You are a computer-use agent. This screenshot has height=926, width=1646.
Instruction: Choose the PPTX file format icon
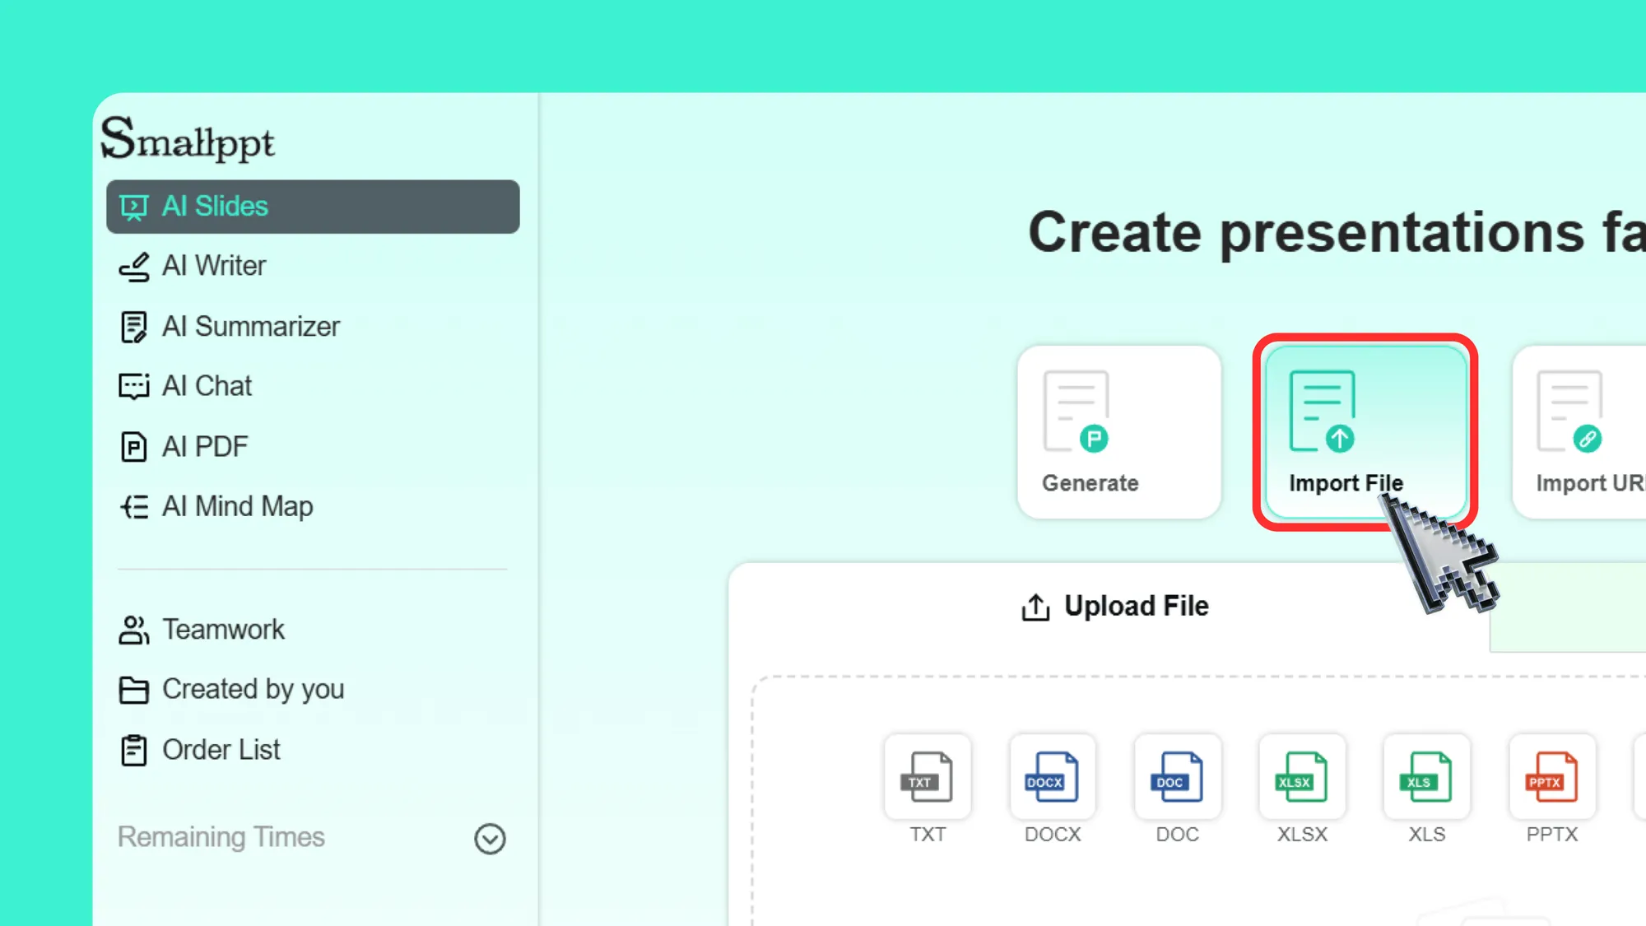tap(1551, 777)
